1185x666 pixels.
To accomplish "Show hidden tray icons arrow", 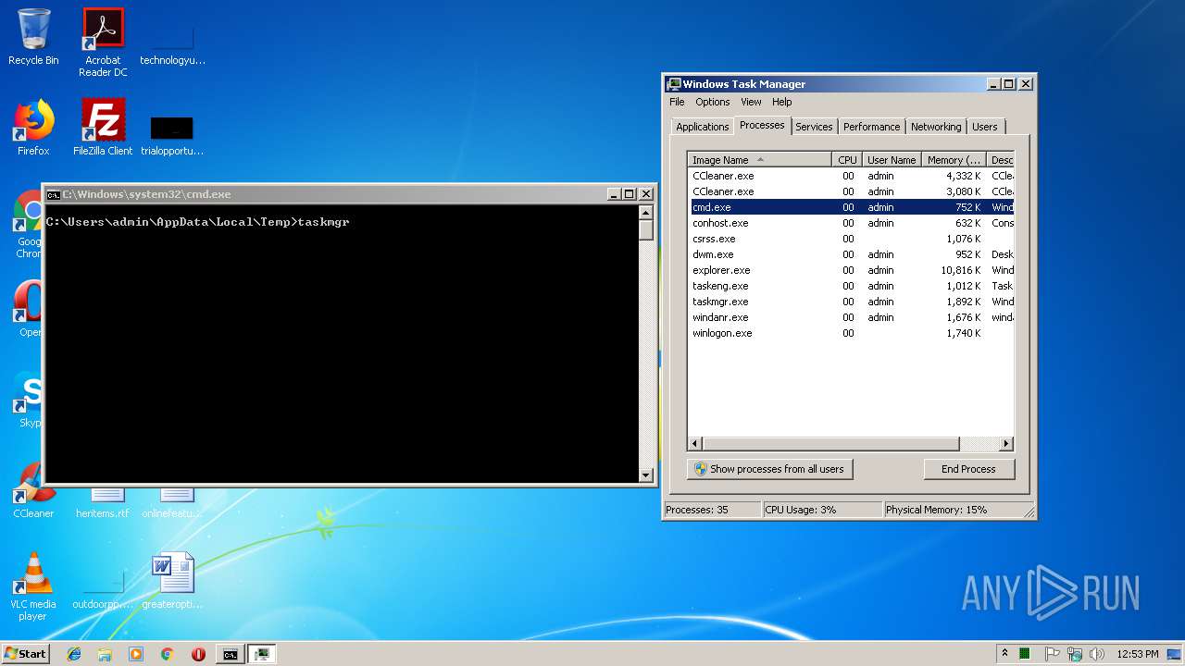I will click(x=1005, y=653).
